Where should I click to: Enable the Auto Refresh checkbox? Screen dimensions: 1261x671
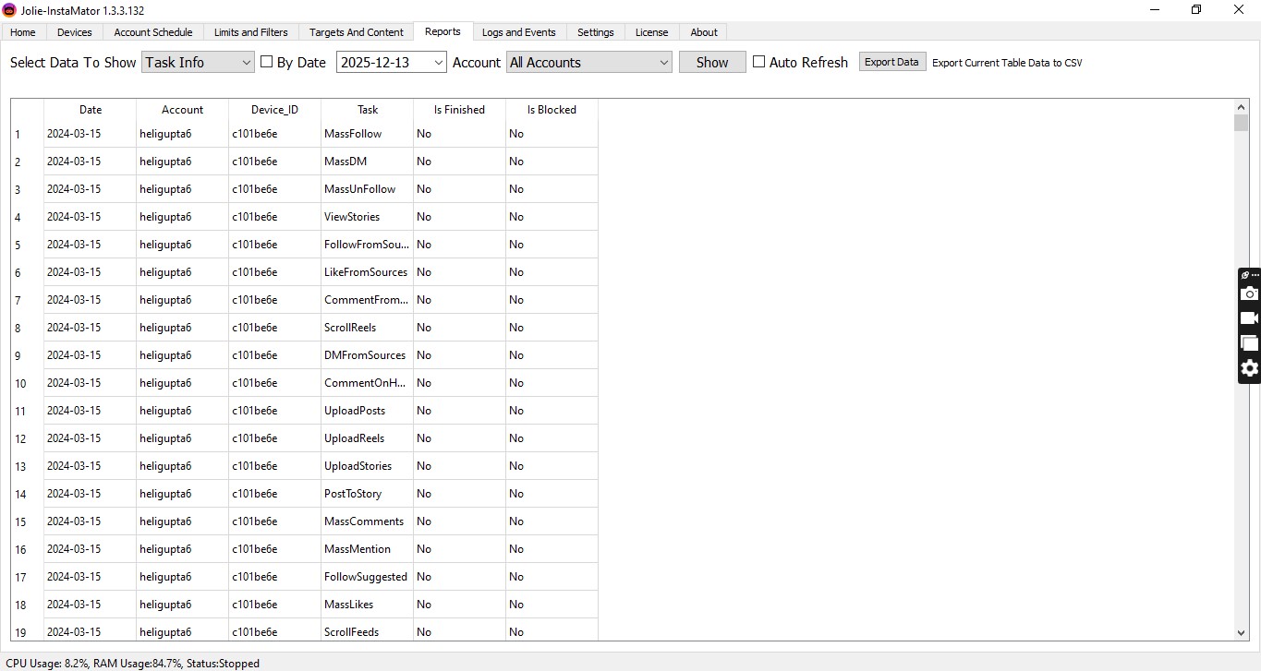coord(758,62)
